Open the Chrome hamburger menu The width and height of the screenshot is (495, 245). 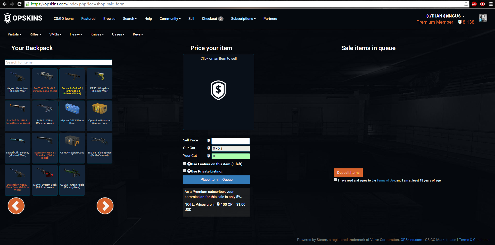491,4
